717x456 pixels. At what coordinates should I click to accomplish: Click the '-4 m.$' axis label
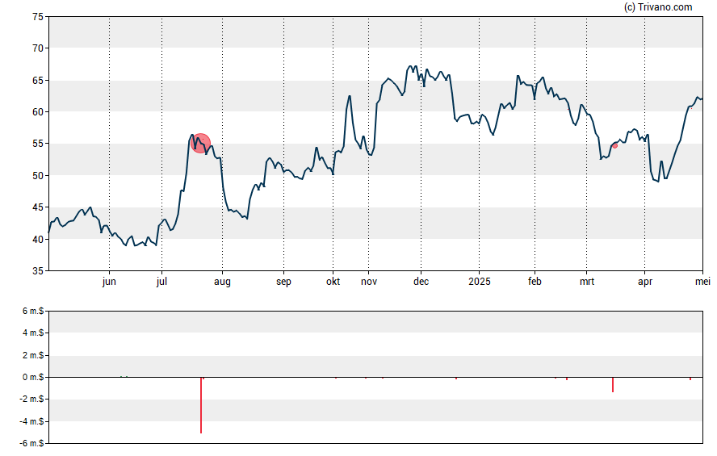(31, 421)
